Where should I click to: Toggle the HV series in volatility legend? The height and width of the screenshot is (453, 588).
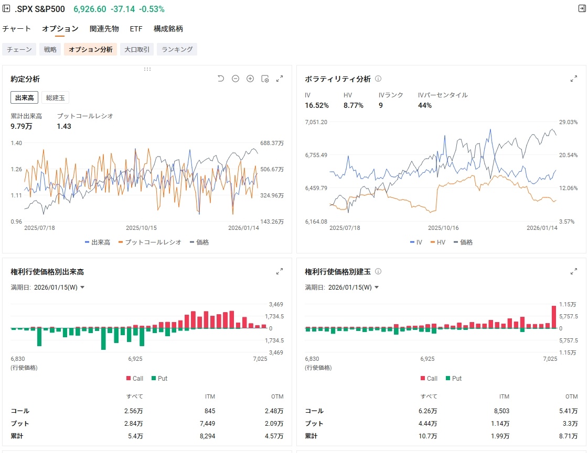438,242
